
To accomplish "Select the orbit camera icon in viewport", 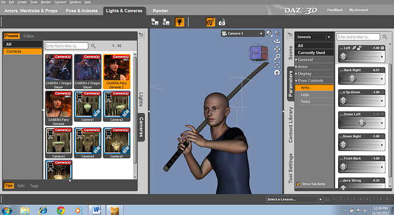I will 277,41.
